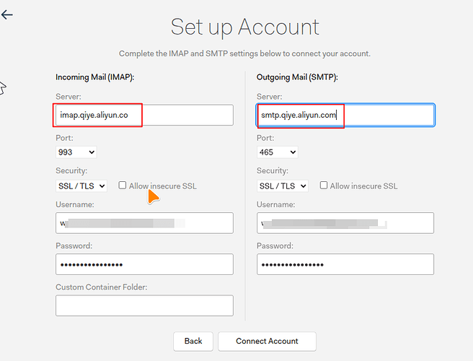Open the SMTP port 465 dropdown

(277, 152)
